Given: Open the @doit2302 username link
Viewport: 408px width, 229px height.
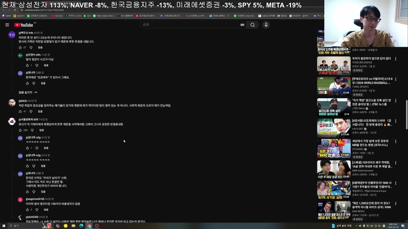Looking at the screenshot, I should [x=32, y=217].
